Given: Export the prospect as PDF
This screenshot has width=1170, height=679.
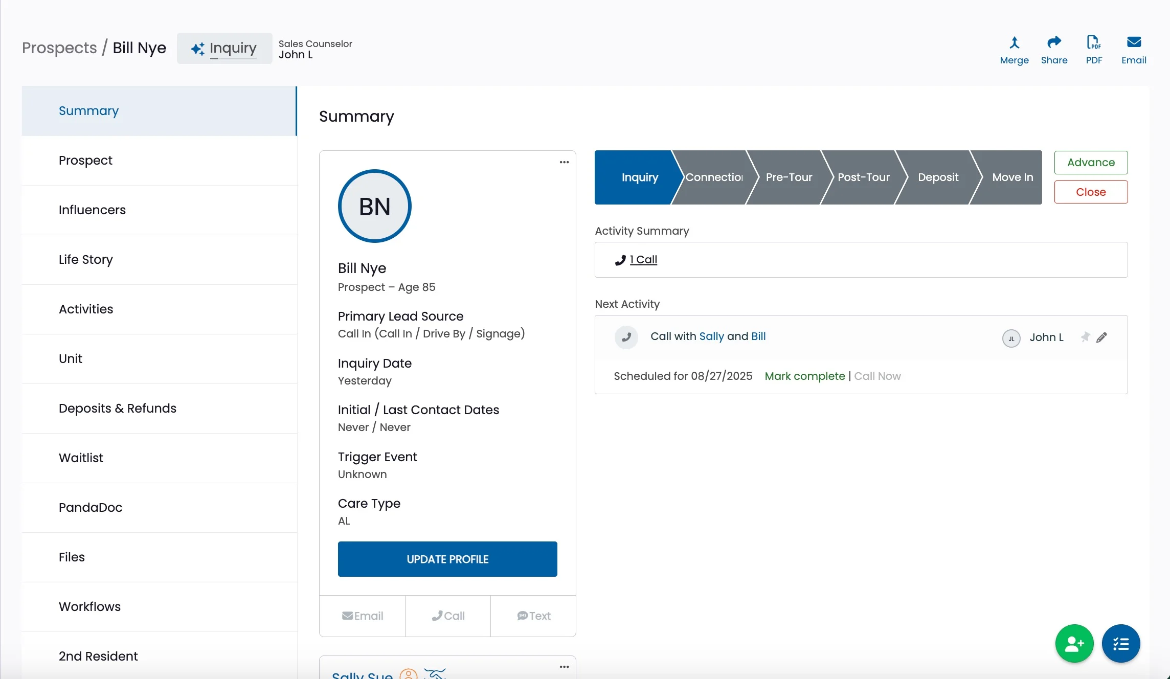Looking at the screenshot, I should (1093, 42).
